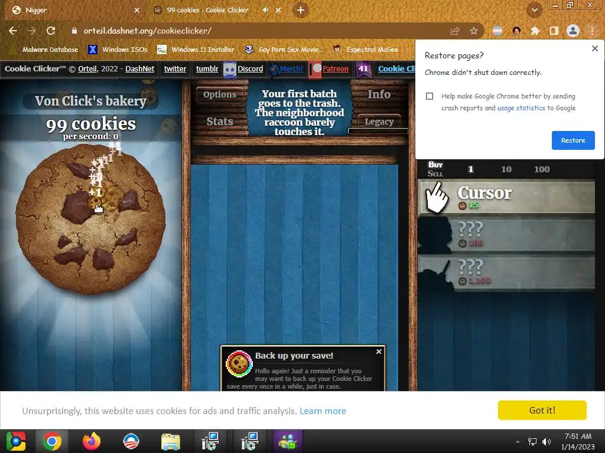Screen dimensions: 605x453
Task: Open the Windows 11 Installer bookmark
Action: pyautogui.click(x=196, y=50)
